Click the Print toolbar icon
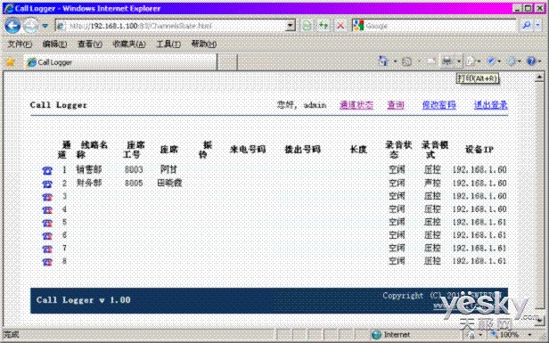The width and height of the screenshot is (549, 343). point(447,61)
